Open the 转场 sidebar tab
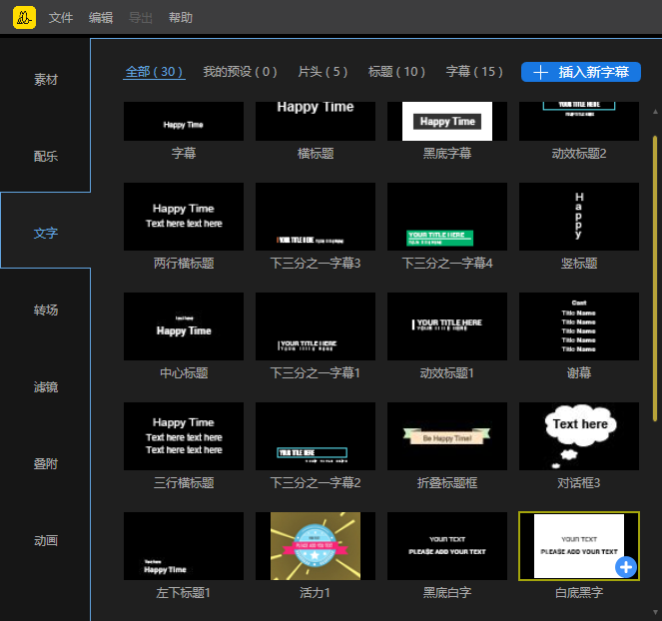This screenshot has height=621, width=662. coord(46,310)
